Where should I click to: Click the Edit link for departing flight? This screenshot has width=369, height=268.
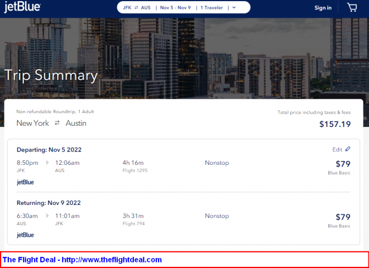337,149
